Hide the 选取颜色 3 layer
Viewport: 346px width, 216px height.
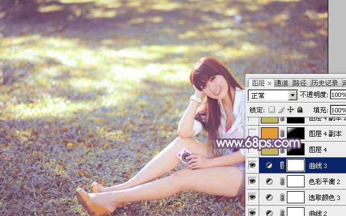(253, 197)
